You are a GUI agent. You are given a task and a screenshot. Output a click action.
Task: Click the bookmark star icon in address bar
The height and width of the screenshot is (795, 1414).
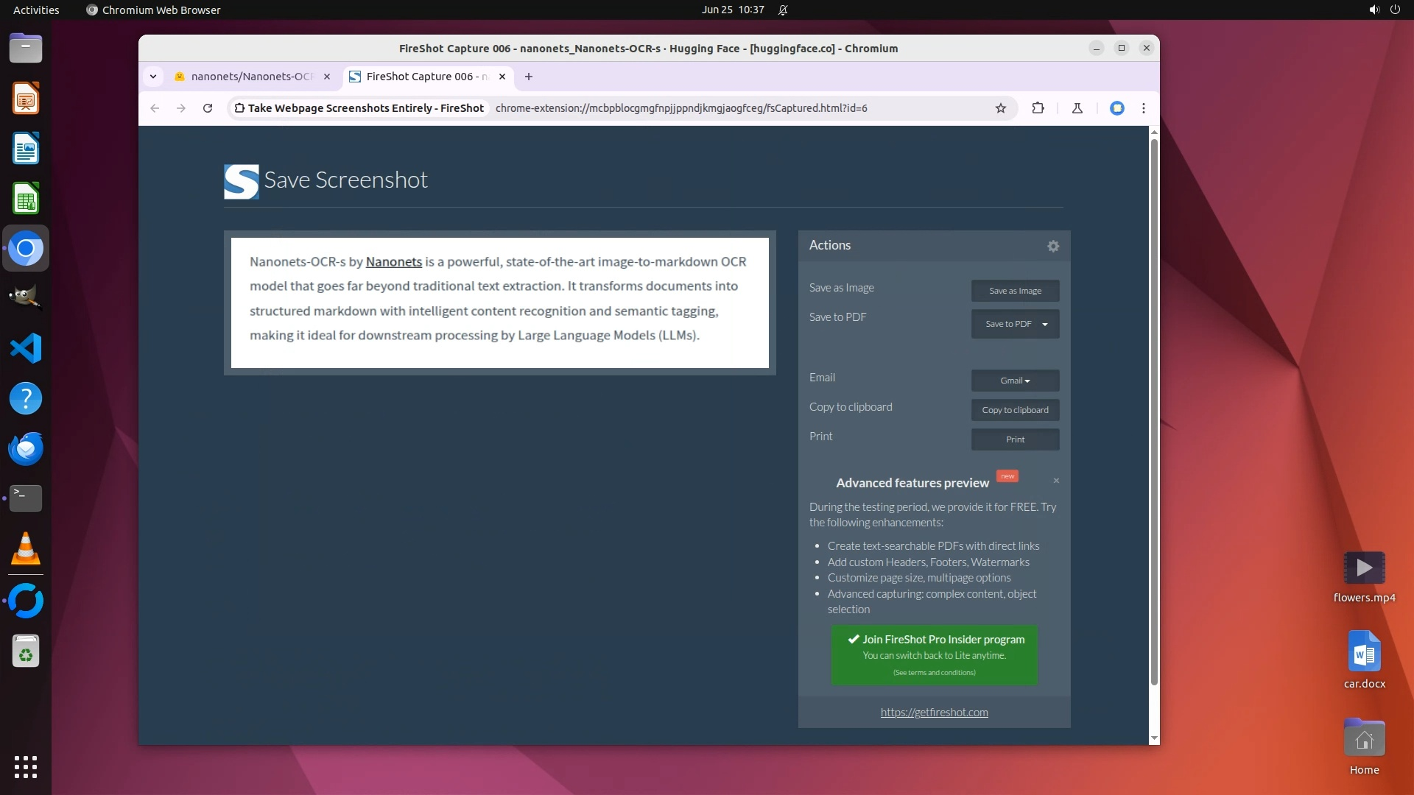[x=1000, y=108]
